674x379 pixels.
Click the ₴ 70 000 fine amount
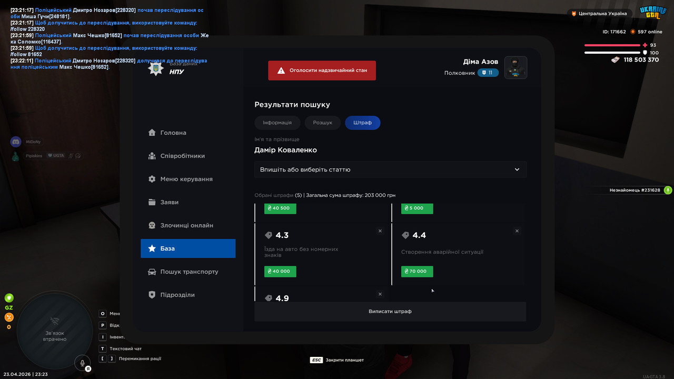417,272
